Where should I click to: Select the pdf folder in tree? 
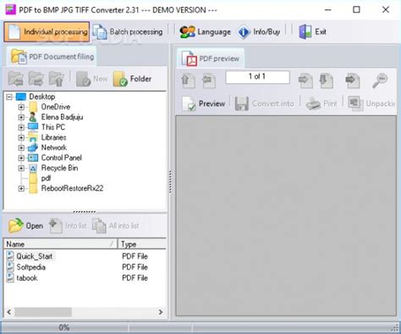click(46, 178)
